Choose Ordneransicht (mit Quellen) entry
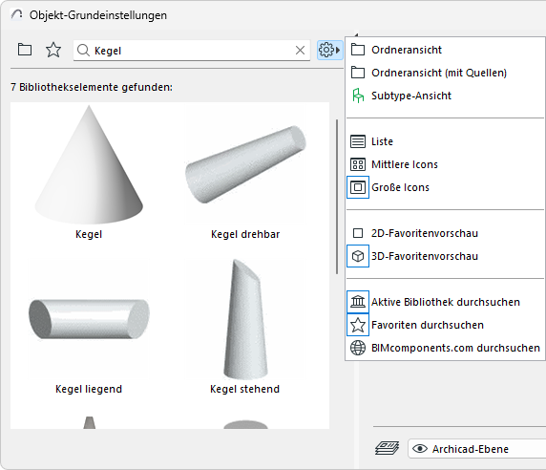The height and width of the screenshot is (470, 546). point(445,73)
